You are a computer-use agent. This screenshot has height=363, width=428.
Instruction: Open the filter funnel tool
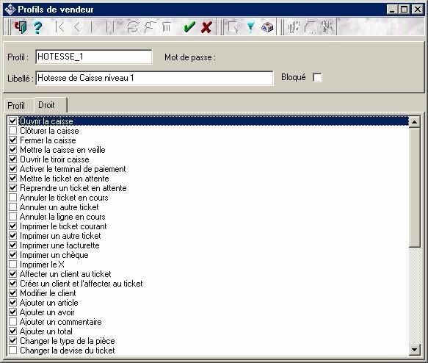(250, 27)
